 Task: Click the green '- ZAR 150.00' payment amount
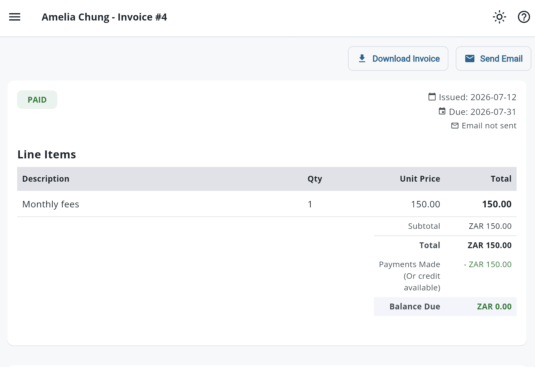(488, 264)
